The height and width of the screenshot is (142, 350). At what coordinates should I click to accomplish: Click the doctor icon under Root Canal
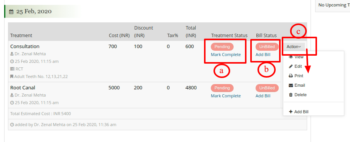(x=12, y=95)
